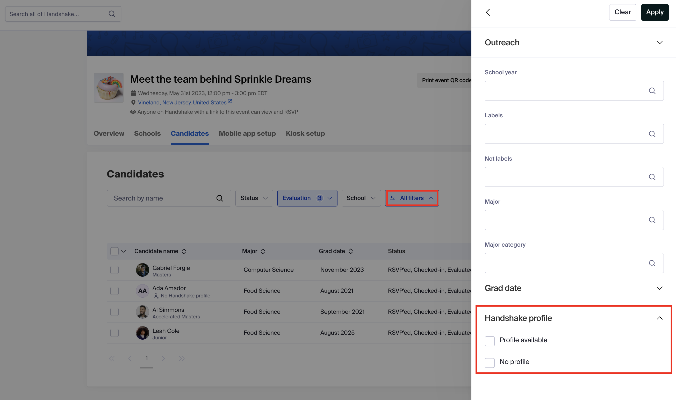Go to next page of candidates
This screenshot has width=676, height=400.
[x=163, y=359]
